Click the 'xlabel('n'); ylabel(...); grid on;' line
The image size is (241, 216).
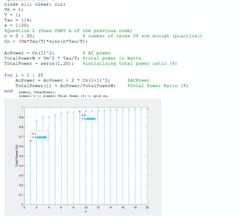pyautogui.click(x=64, y=96)
